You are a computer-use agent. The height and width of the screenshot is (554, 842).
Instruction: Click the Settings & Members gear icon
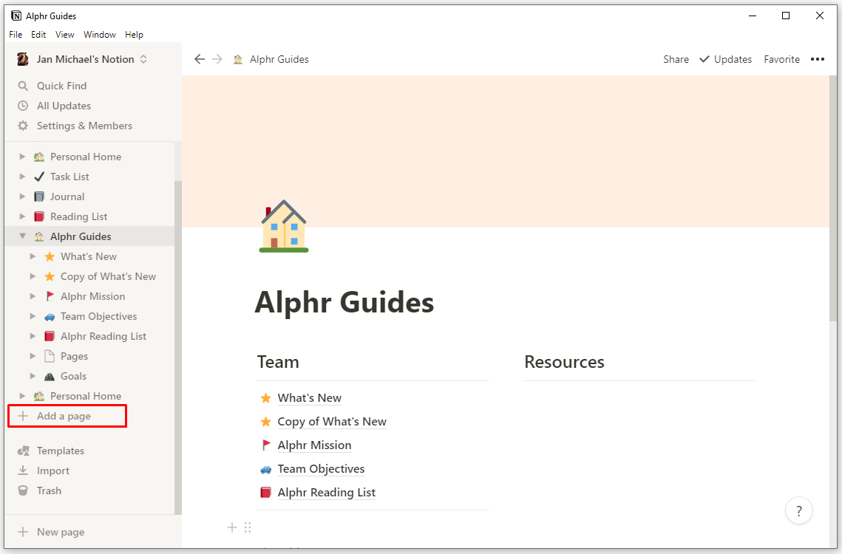[x=23, y=126]
